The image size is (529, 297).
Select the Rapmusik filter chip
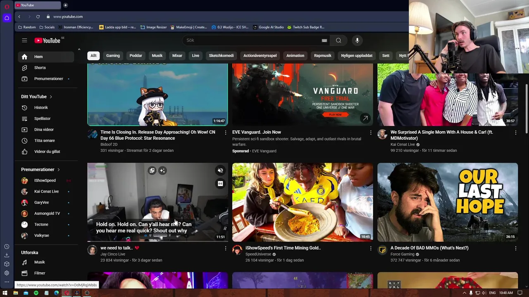pyautogui.click(x=322, y=56)
